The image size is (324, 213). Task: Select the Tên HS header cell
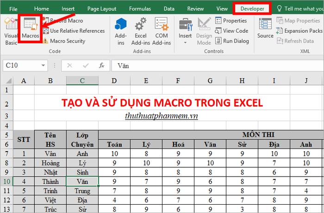[x=50, y=139]
